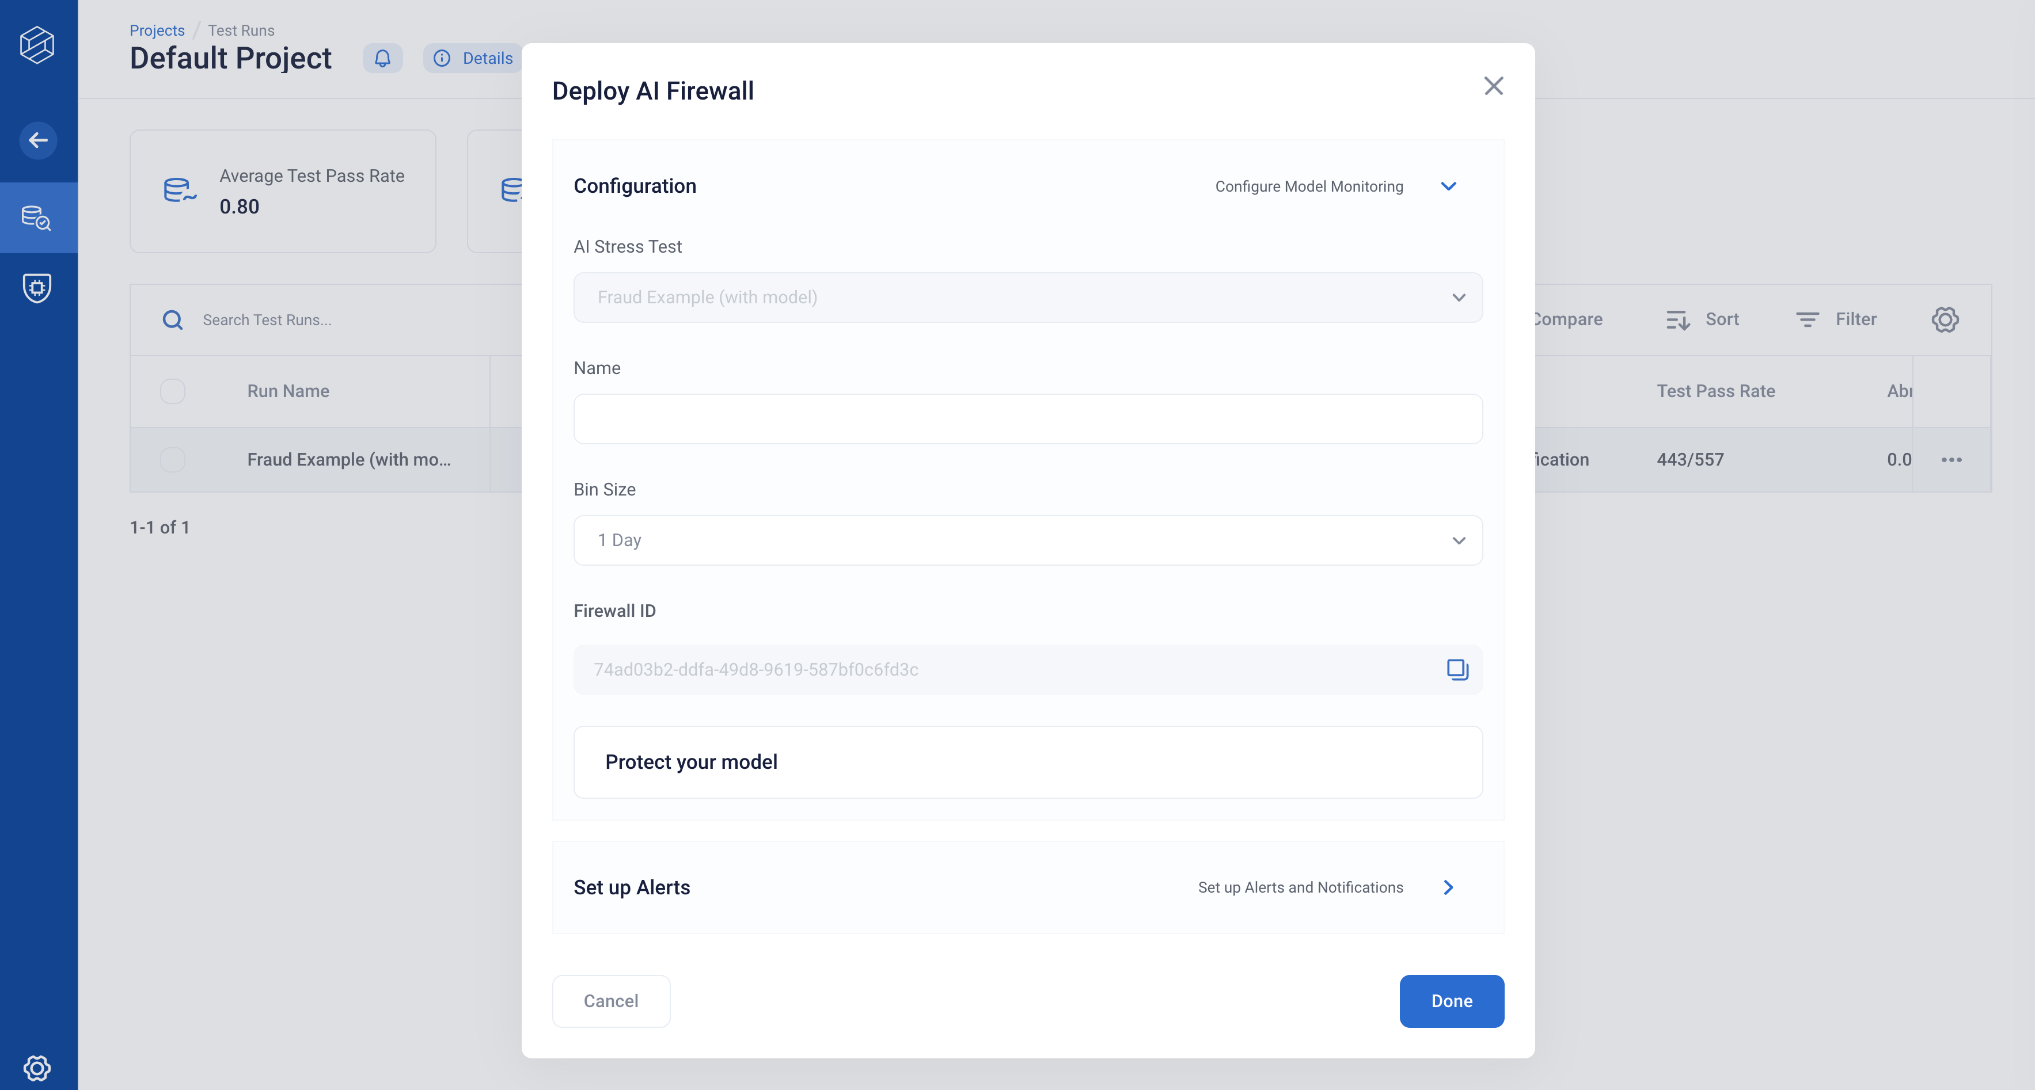Click the Search Test Runs field

[267, 321]
